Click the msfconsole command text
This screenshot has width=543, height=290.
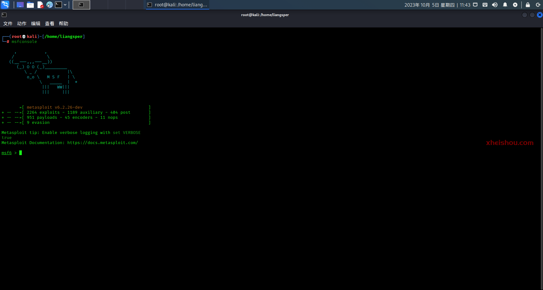point(24,42)
